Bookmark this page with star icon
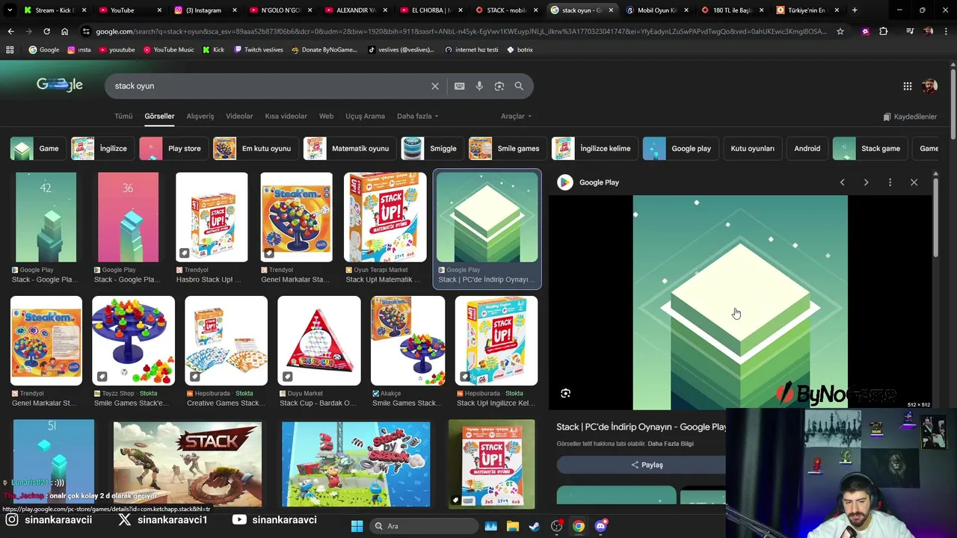The height and width of the screenshot is (538, 957). click(840, 31)
